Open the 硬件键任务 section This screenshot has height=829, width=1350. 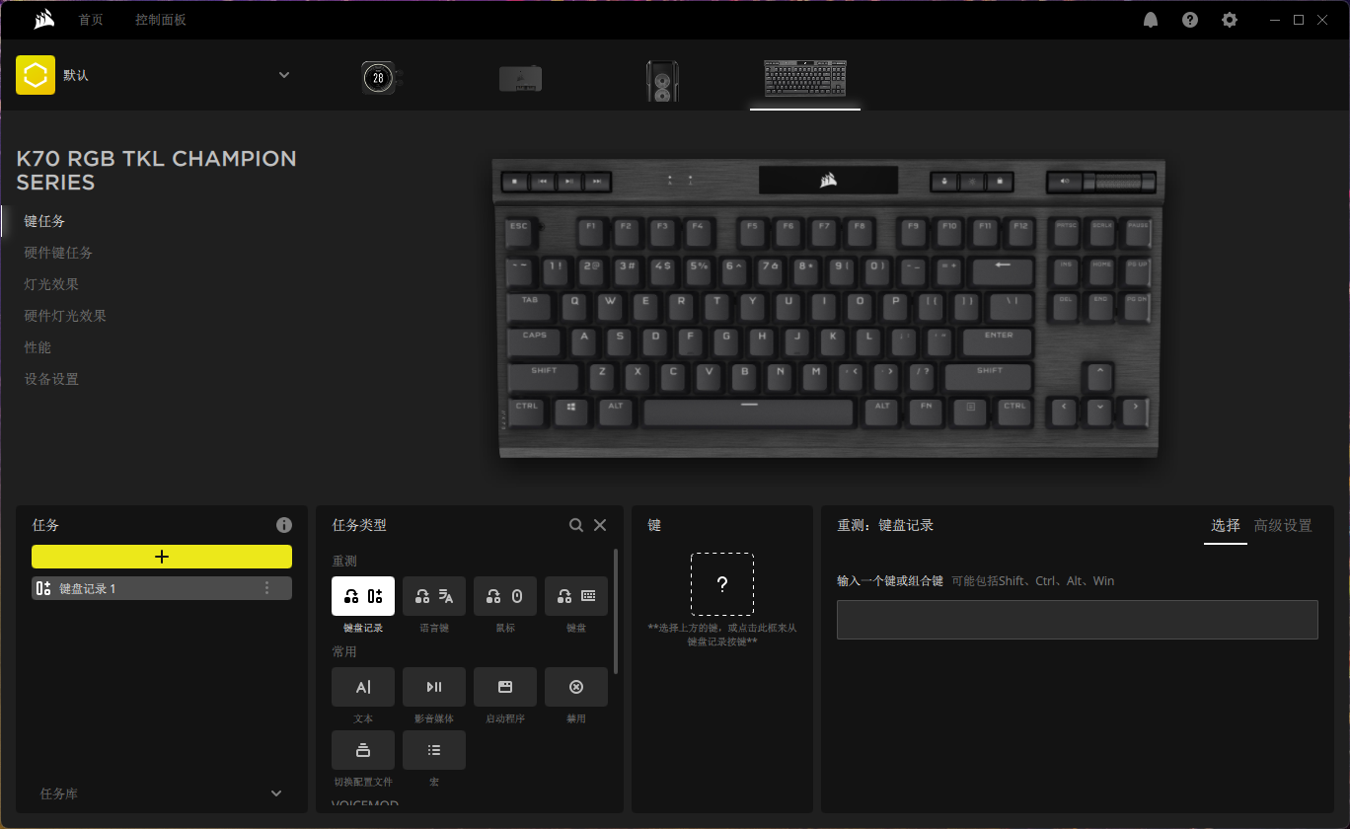[x=59, y=253]
